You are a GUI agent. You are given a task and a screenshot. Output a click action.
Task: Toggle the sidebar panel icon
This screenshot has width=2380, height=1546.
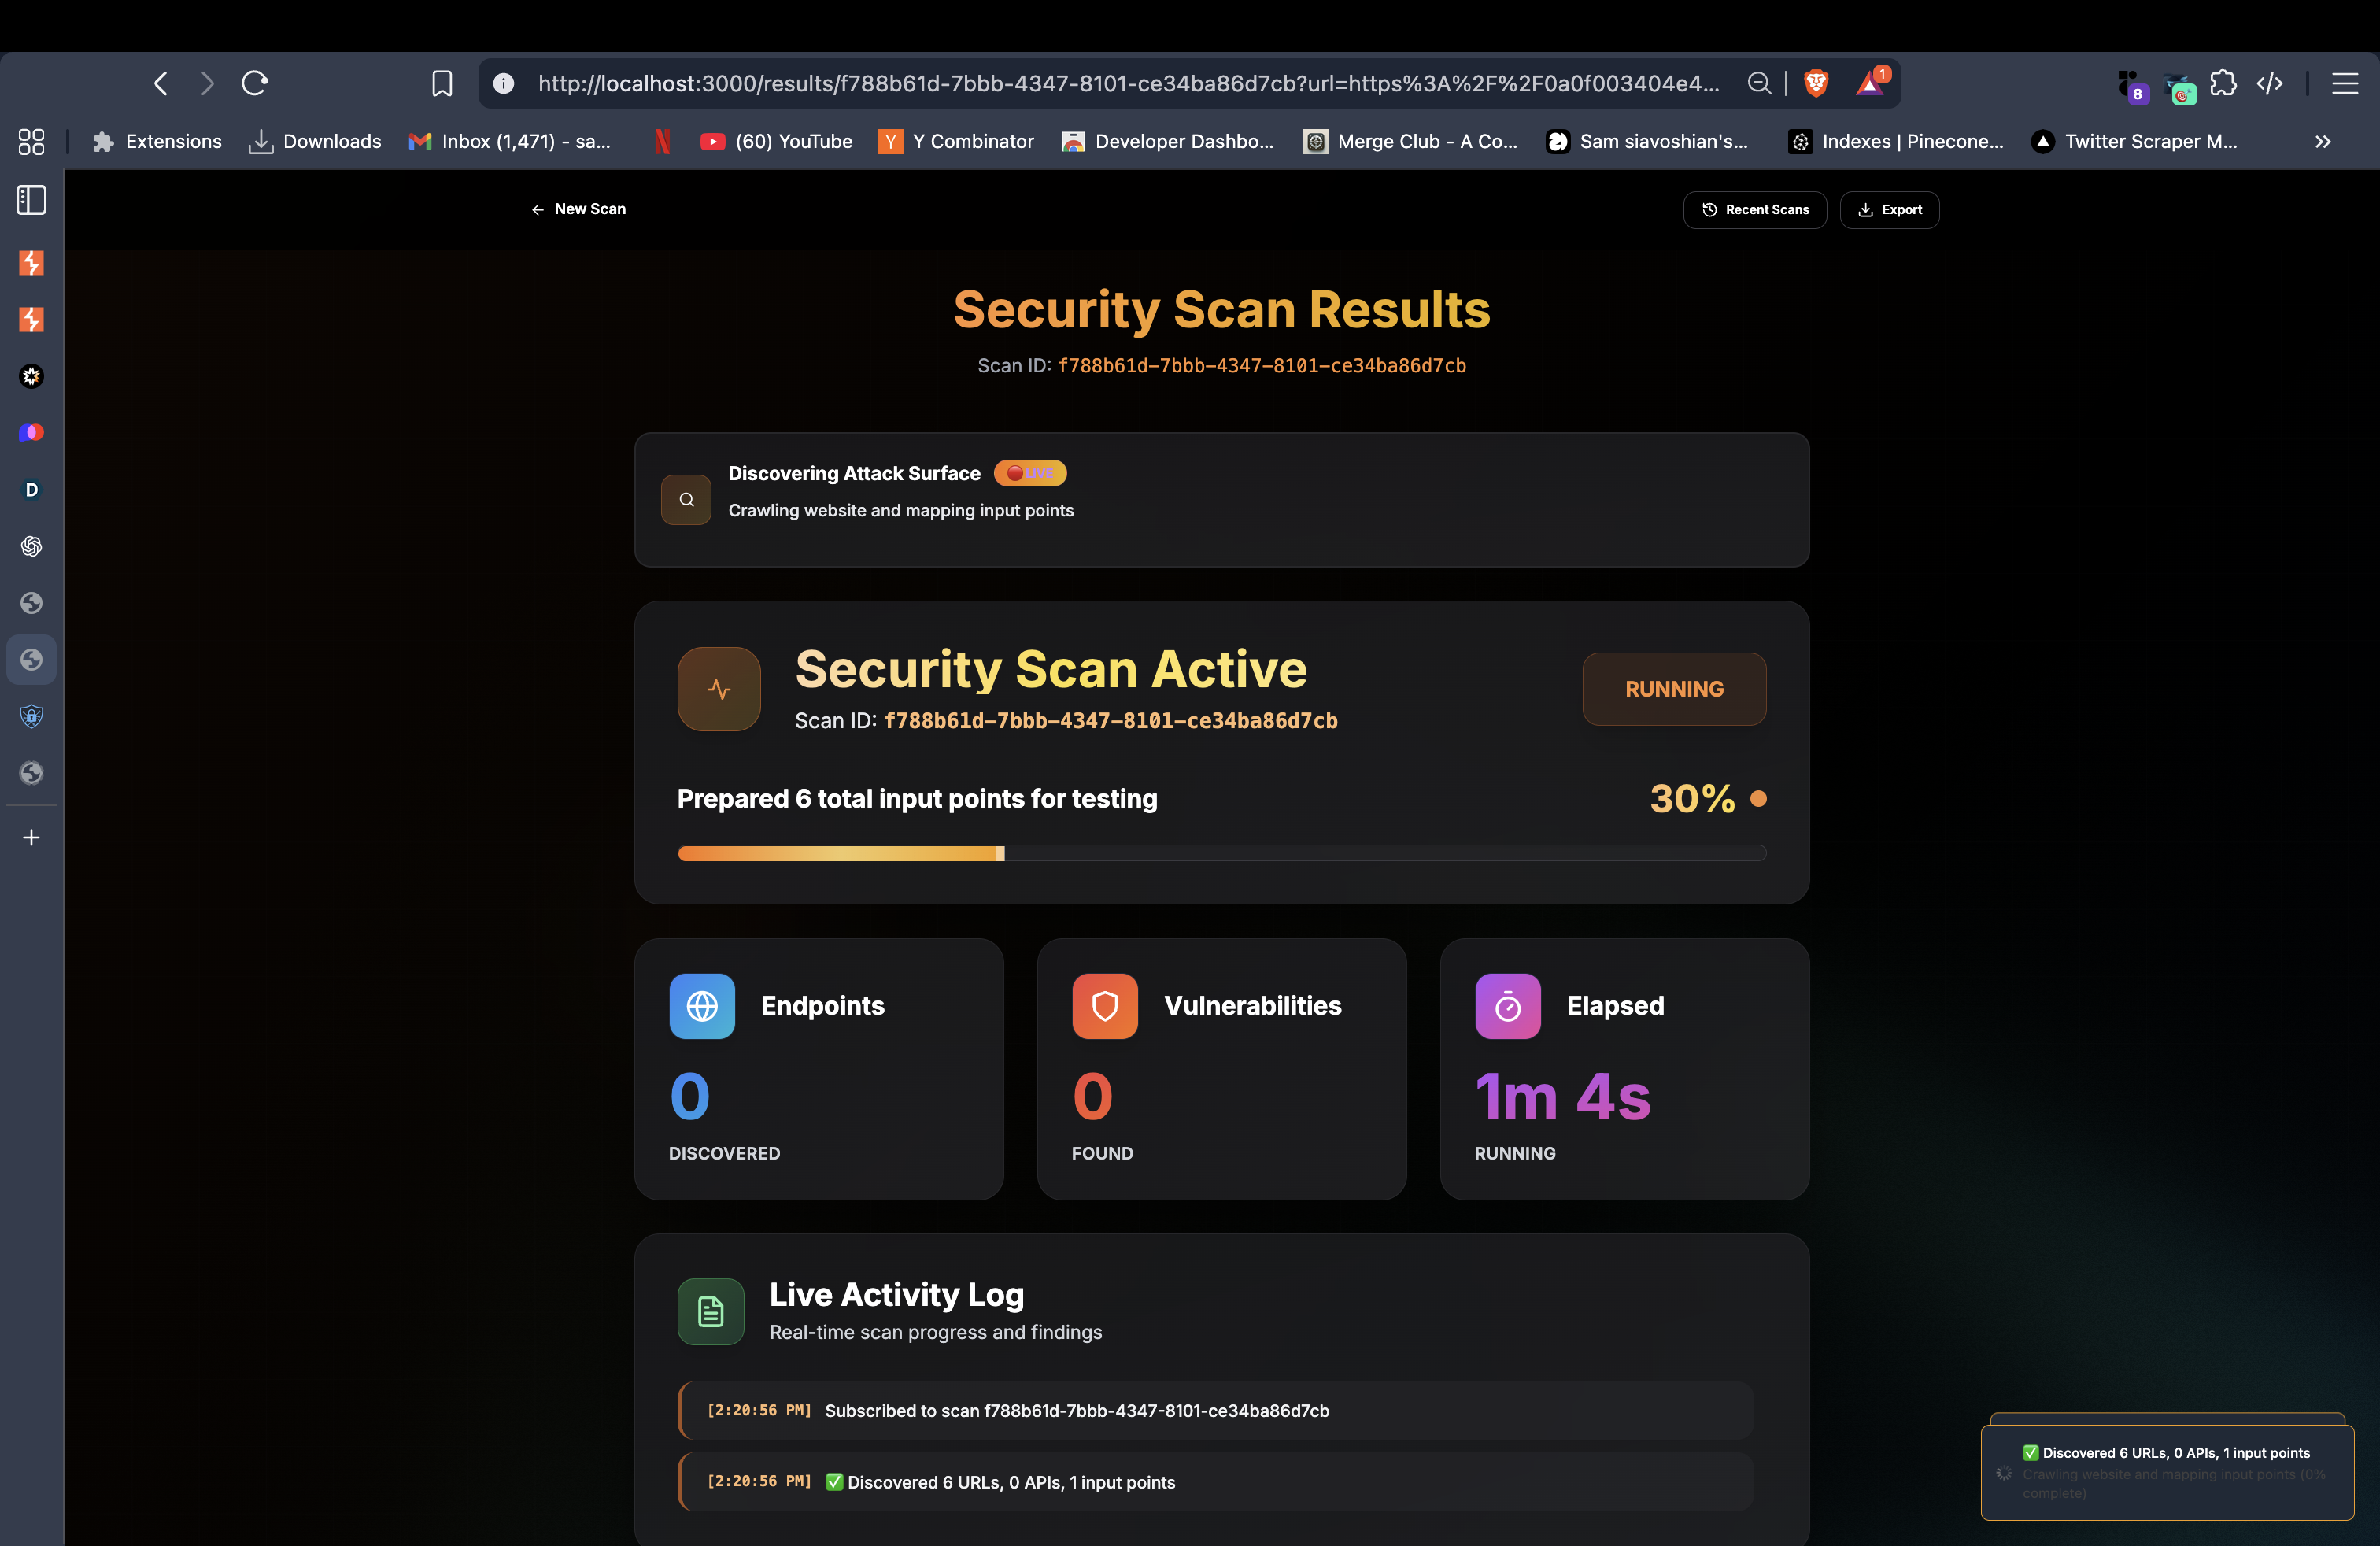31,200
